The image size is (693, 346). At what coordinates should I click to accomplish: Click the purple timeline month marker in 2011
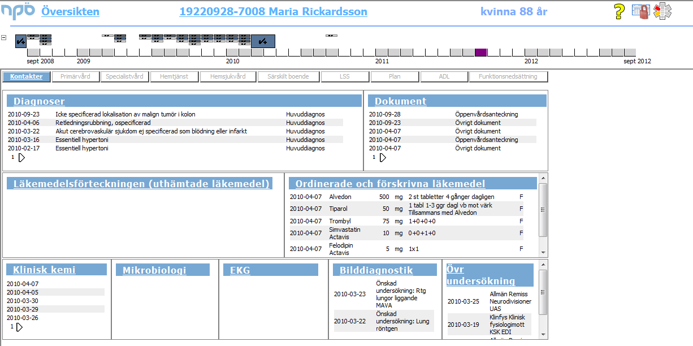point(480,53)
